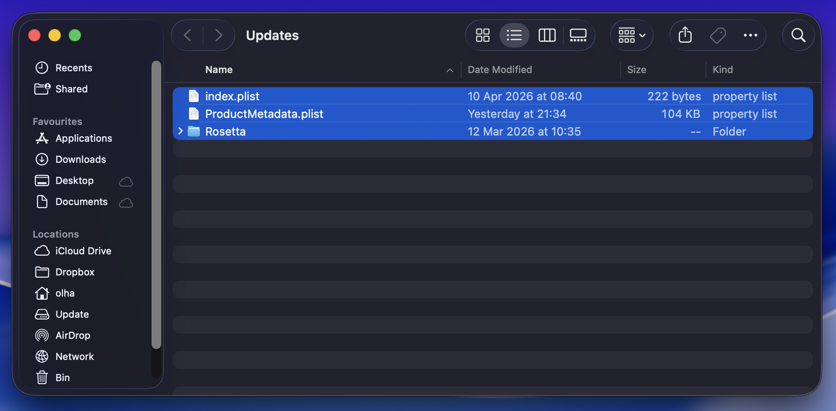
Task: Switch sorting to the Size column
Action: click(x=636, y=70)
